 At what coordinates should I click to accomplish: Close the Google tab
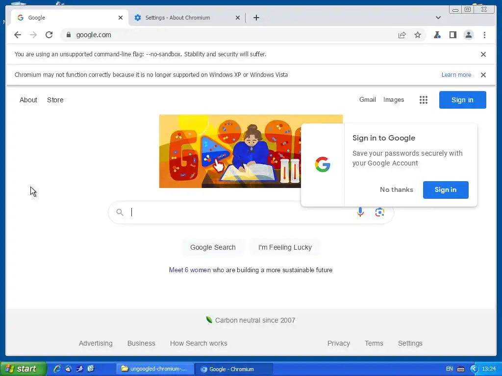(121, 18)
